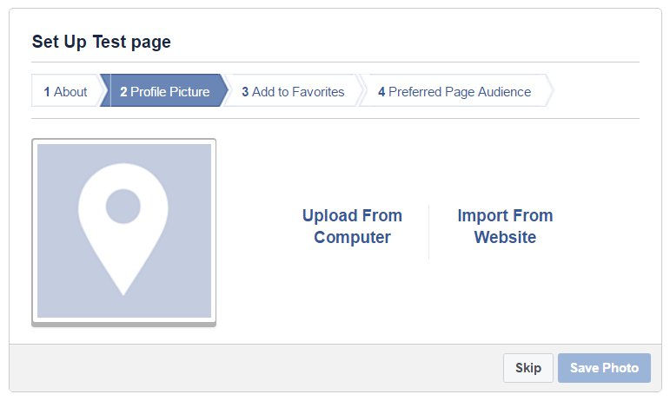Screen dimensions: 670x401
Task: Click the Set Up Test page heading
Action: 102,42
